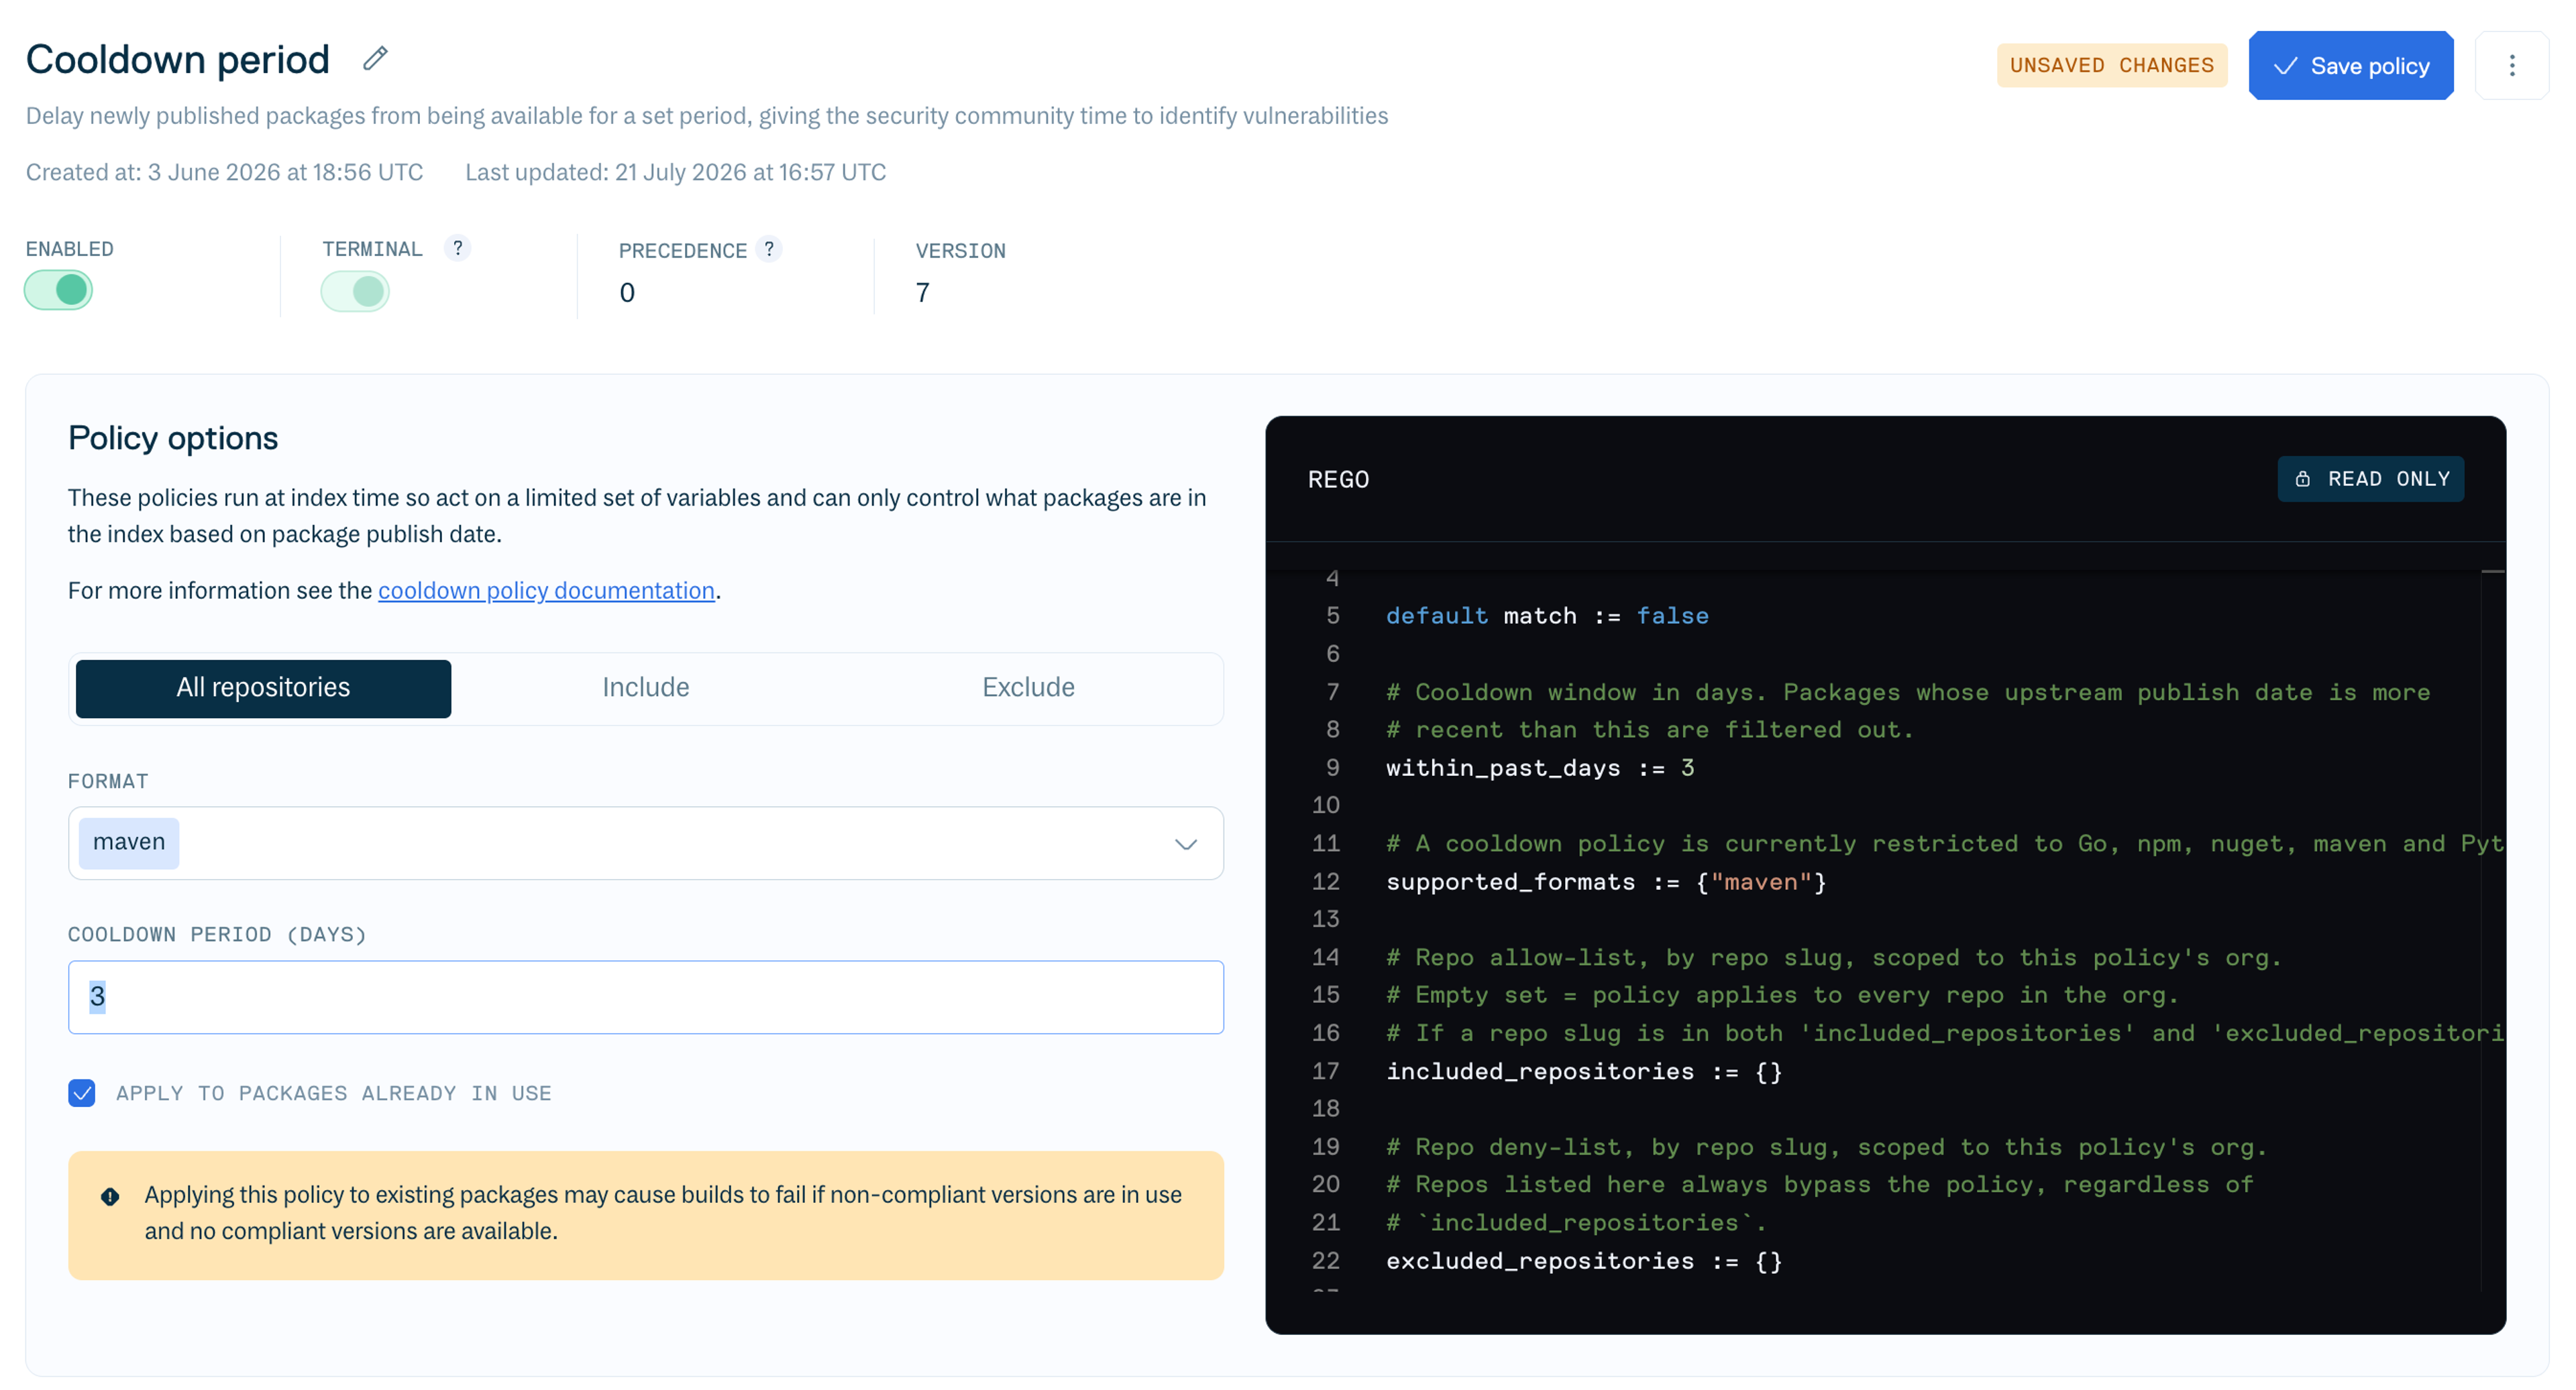Image resolution: width=2576 pixels, height=1390 pixels.
Task: Click code line within_past_days := 3
Action: pos(1539,768)
